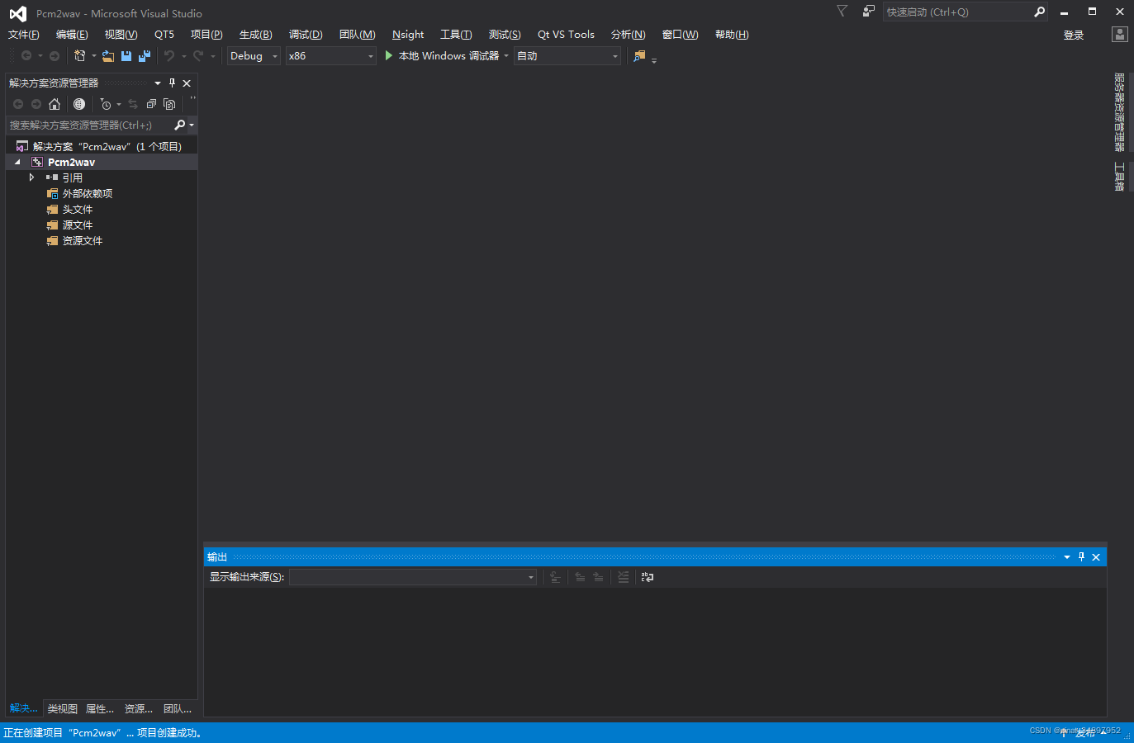Save the current file with the disk icon
The width and height of the screenshot is (1134, 743).
click(x=126, y=56)
